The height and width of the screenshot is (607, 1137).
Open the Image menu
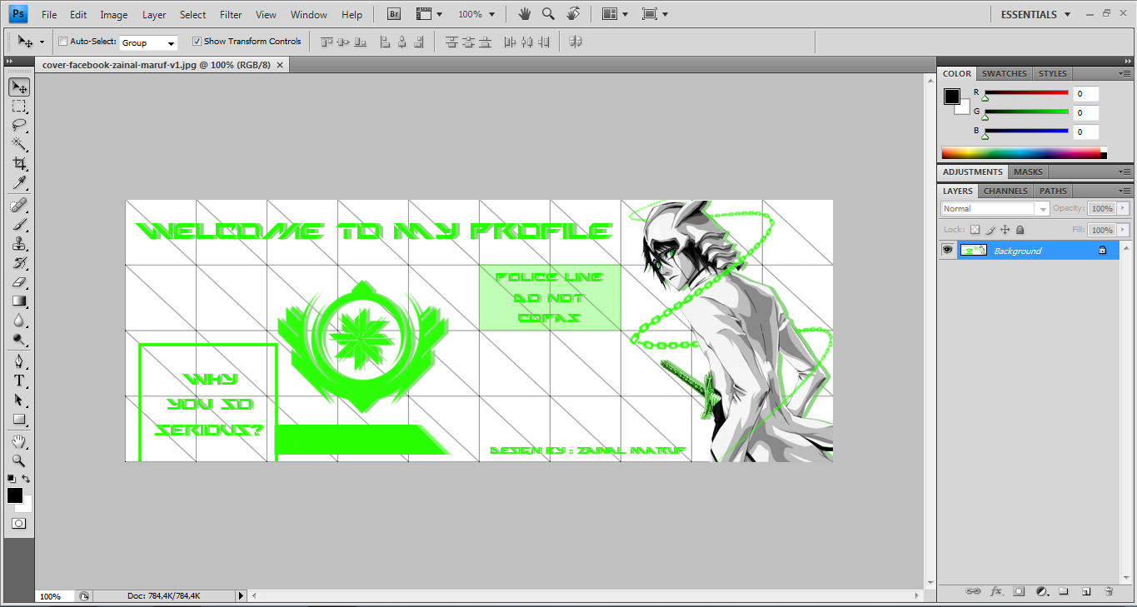[x=114, y=15]
